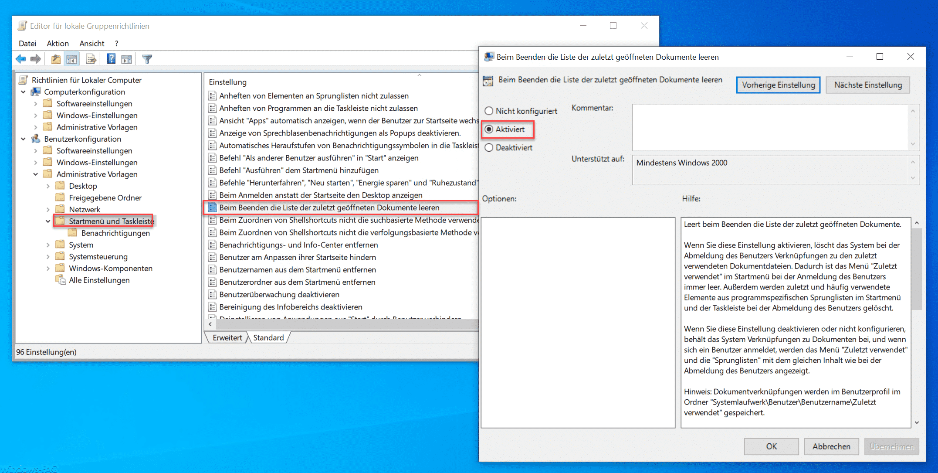938x473 pixels.
Task: Expand the Desktop tree node
Action: coord(48,186)
